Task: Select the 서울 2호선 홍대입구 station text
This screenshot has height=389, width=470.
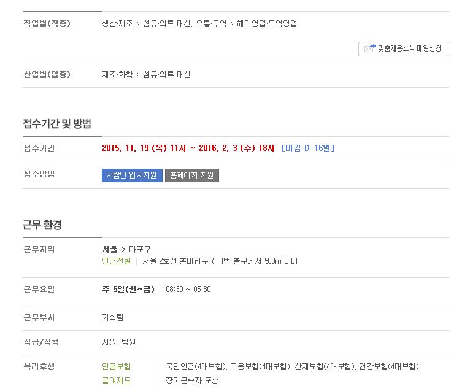Action: click(x=175, y=261)
